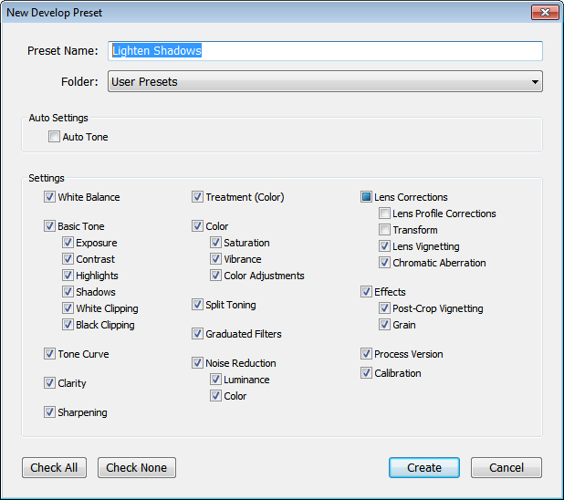Image resolution: width=564 pixels, height=500 pixels.
Task: Uncheck the Noise Reduction checkbox
Action: click(197, 362)
